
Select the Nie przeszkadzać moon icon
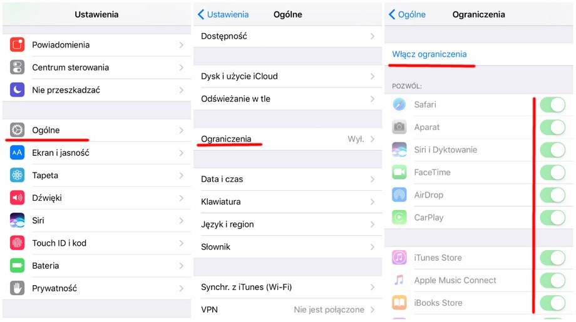17,90
